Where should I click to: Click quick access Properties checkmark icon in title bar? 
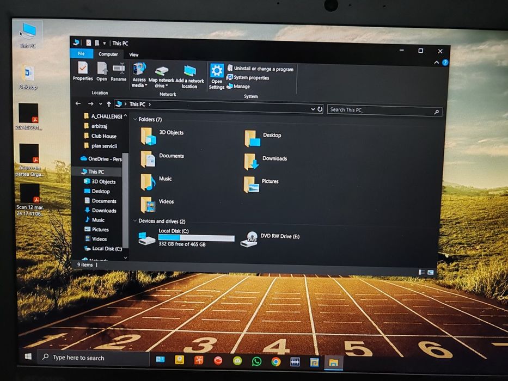click(x=88, y=42)
